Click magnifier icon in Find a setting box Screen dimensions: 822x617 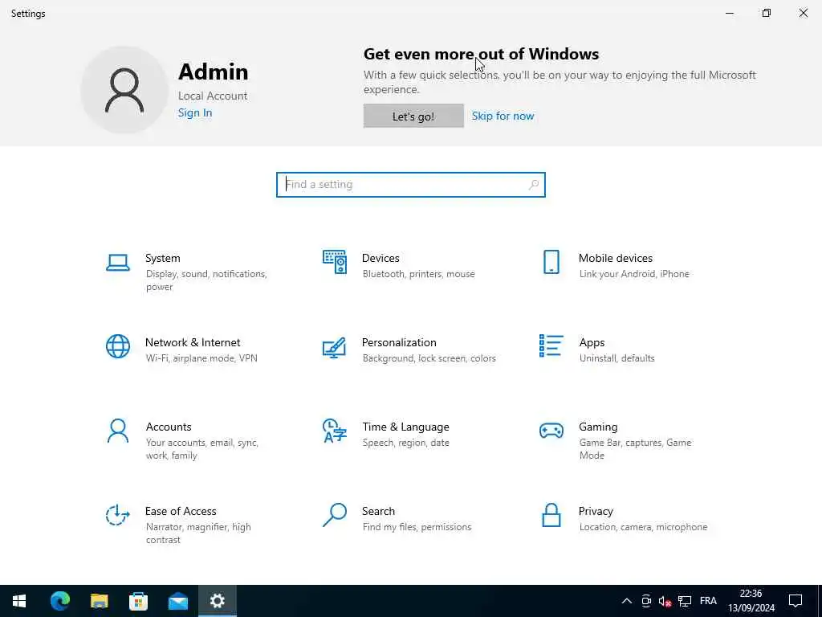533,185
